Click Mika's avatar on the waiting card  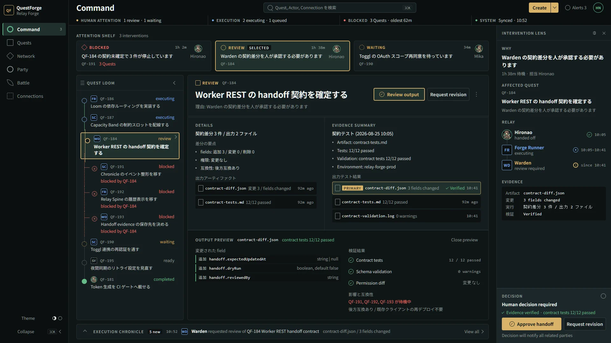click(x=479, y=48)
